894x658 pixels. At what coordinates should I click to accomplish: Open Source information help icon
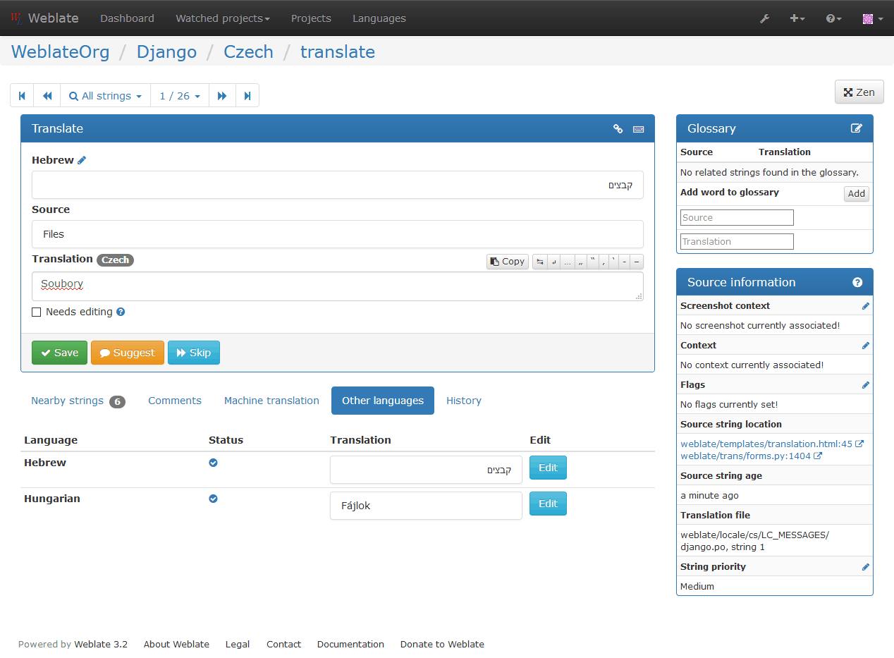click(857, 282)
